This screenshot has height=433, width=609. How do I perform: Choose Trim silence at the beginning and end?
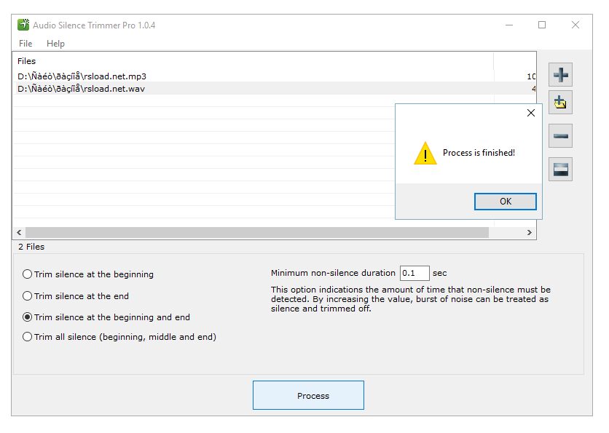tap(28, 317)
